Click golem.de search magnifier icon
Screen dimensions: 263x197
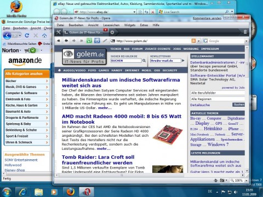click(144, 61)
